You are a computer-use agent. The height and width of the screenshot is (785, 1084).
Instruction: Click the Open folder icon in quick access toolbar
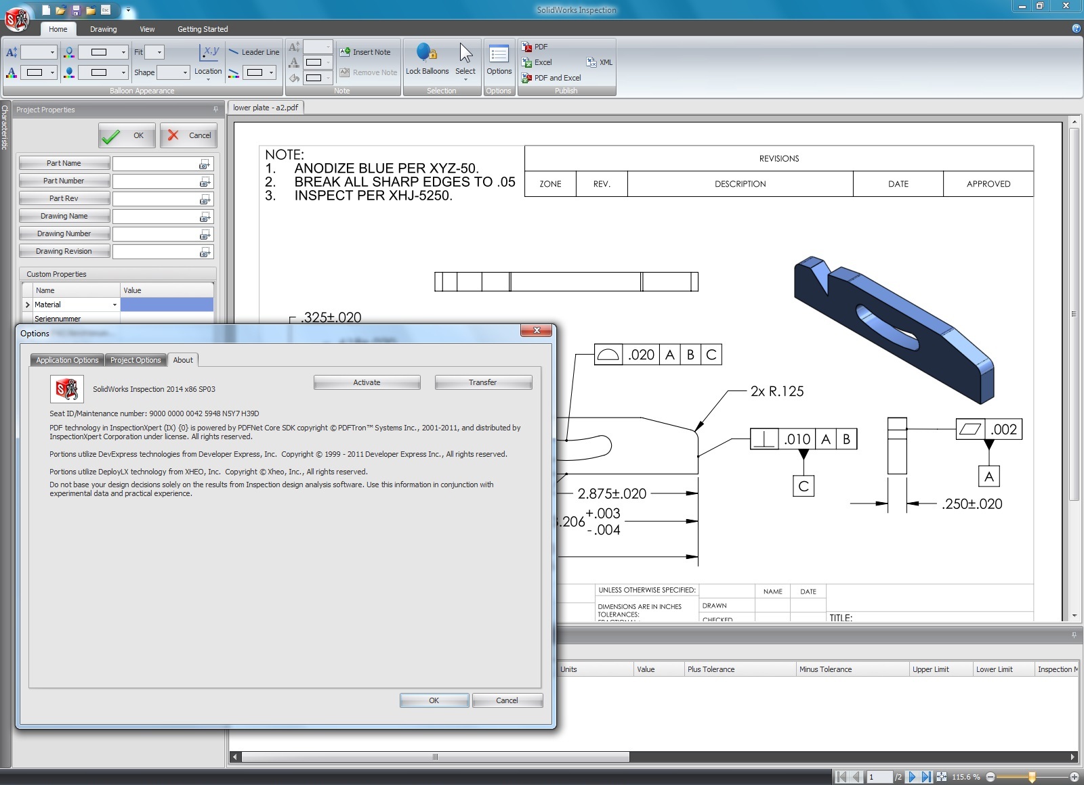click(x=61, y=10)
